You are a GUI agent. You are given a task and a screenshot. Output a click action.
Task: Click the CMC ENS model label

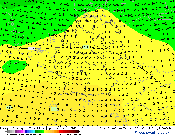[x=78, y=128]
